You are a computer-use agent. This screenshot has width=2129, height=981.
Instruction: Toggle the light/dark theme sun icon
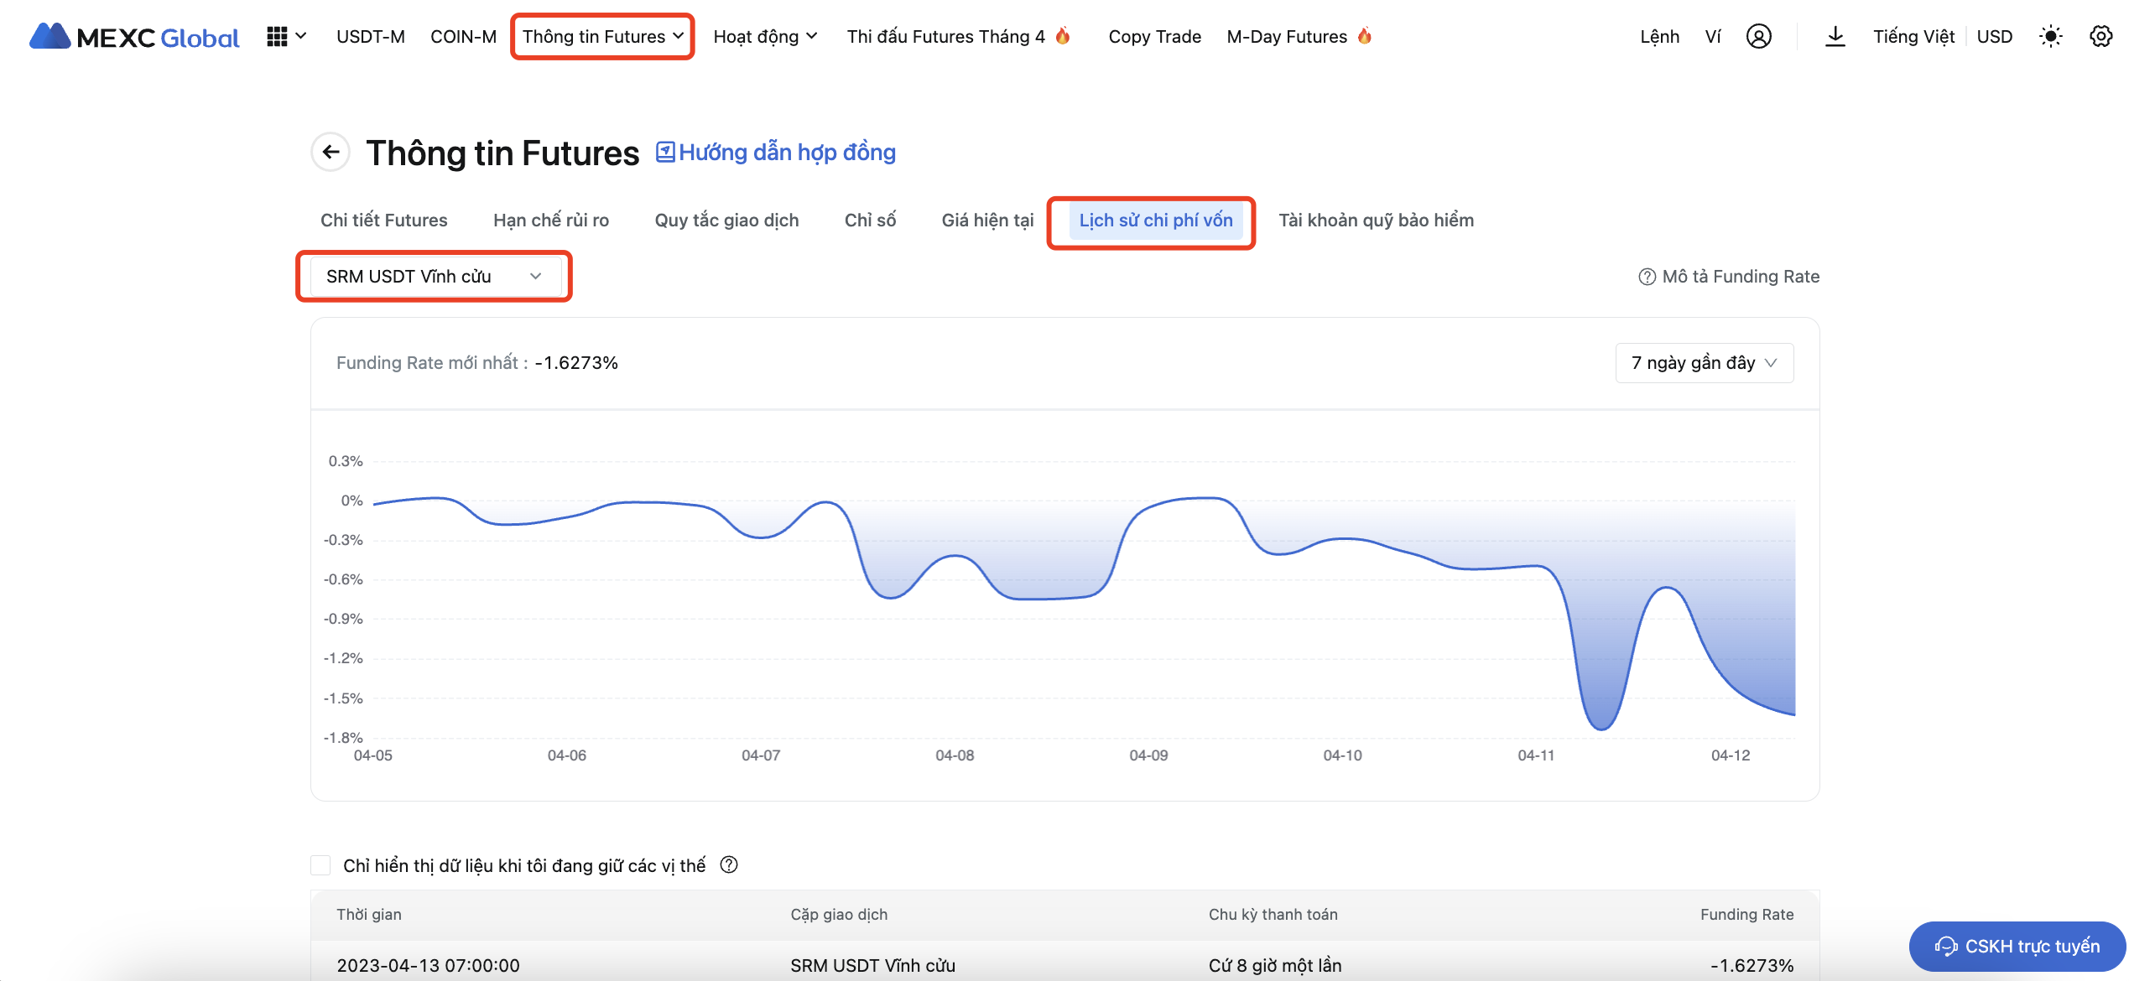click(2050, 37)
